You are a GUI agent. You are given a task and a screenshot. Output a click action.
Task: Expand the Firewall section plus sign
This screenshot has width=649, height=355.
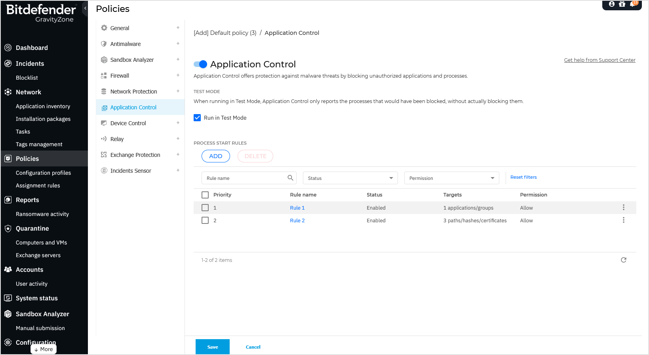[178, 75]
